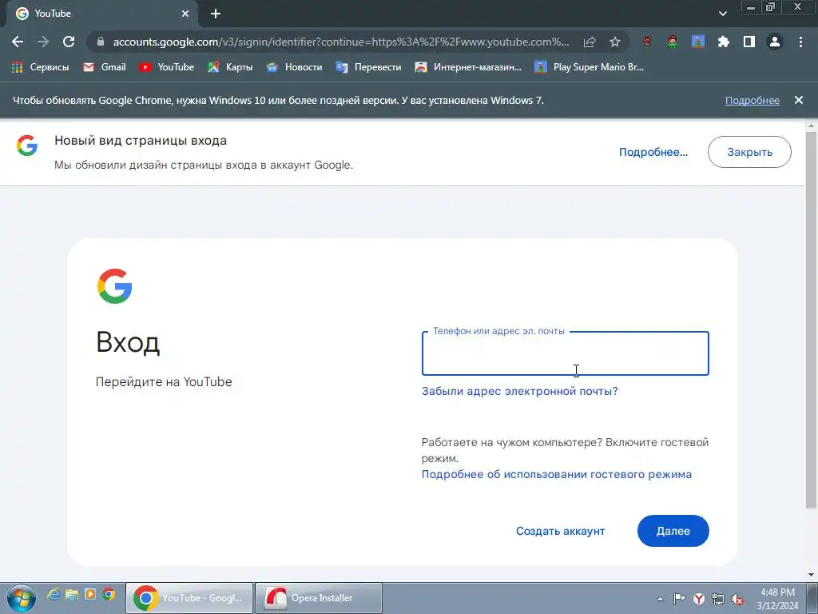
Task: Open the Сервисы apps bookmark
Action: [40, 67]
